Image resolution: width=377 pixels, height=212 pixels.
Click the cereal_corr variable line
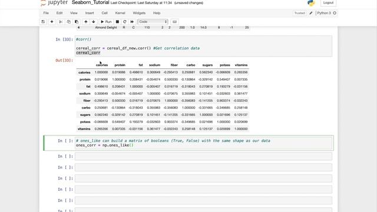point(88,52)
